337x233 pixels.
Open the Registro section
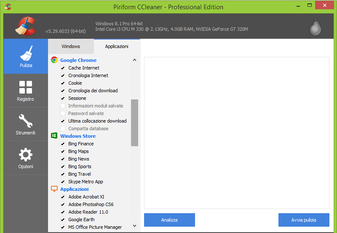[26, 91]
